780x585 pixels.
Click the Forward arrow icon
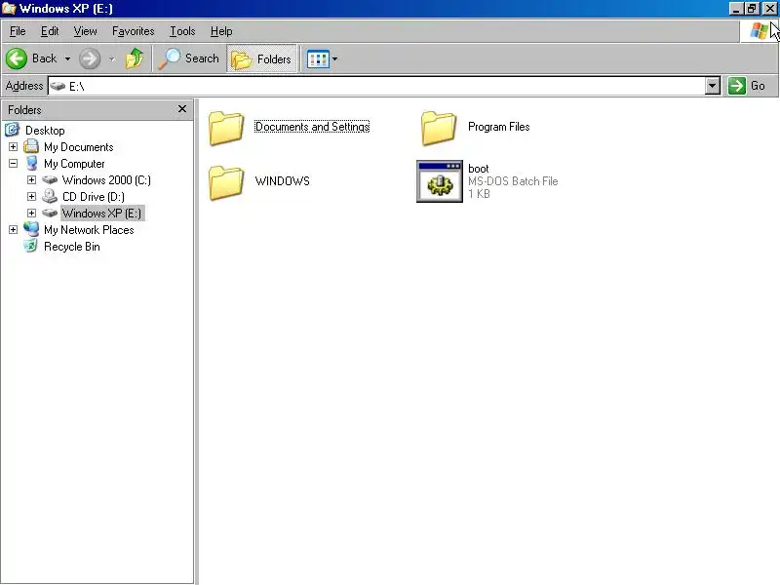click(90, 58)
